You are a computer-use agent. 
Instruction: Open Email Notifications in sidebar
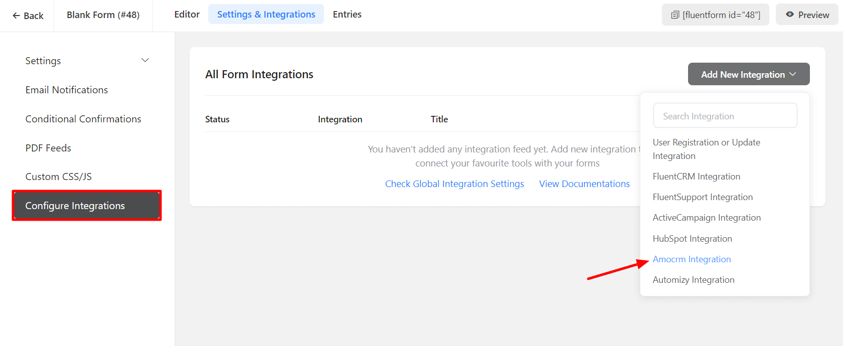point(67,90)
